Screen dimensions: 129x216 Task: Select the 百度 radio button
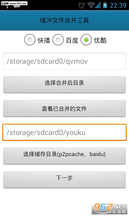tap(58, 40)
